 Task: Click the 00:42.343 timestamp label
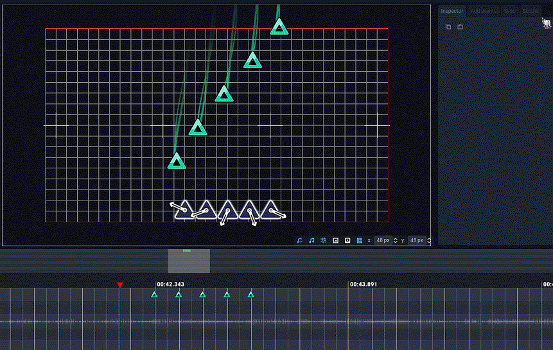pyautogui.click(x=170, y=284)
